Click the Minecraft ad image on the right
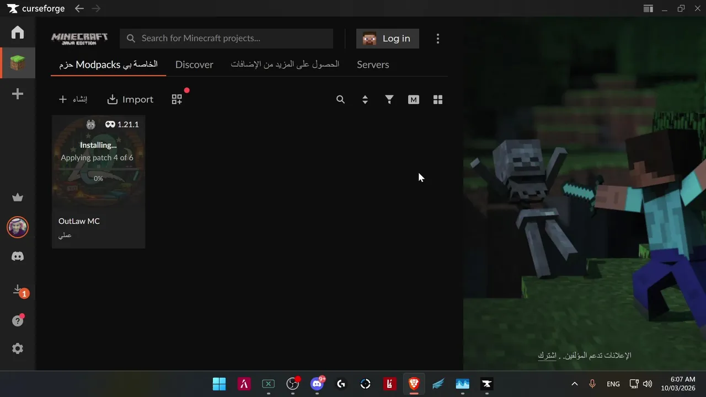Screen dimensions: 706x397 pyautogui.click(x=585, y=193)
